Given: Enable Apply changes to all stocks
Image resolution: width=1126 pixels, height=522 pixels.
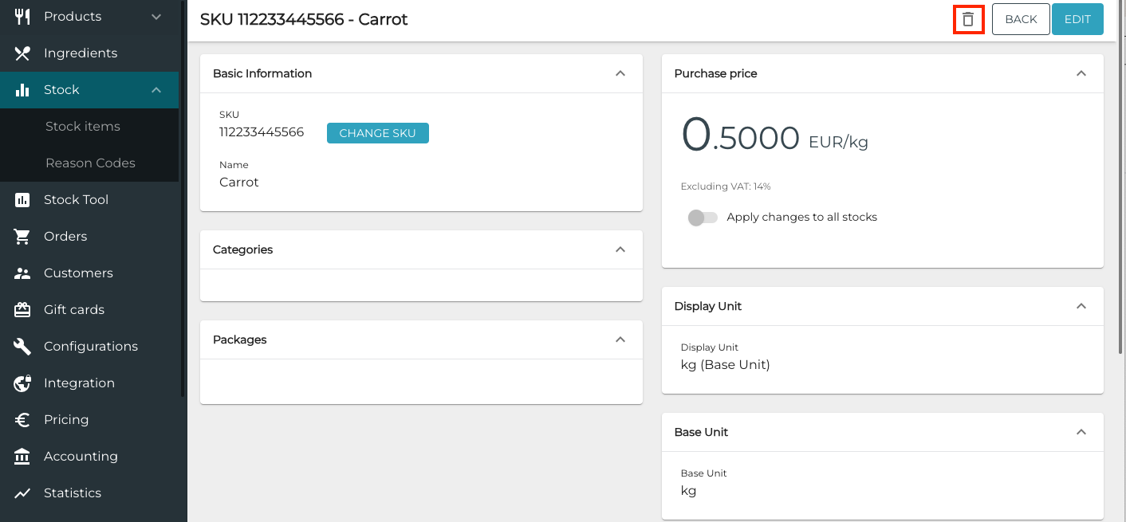Looking at the screenshot, I should tap(703, 218).
